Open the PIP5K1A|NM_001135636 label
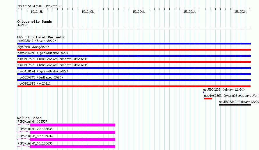 [x=35, y=143]
